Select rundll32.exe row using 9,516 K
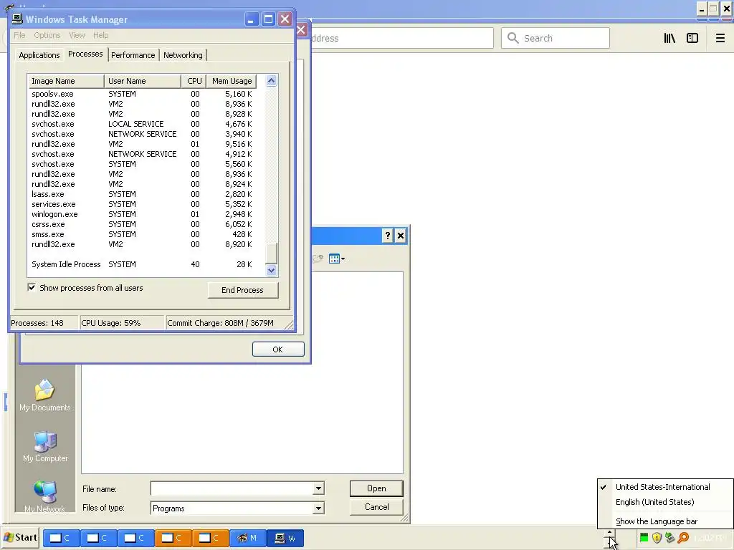 coord(143,144)
